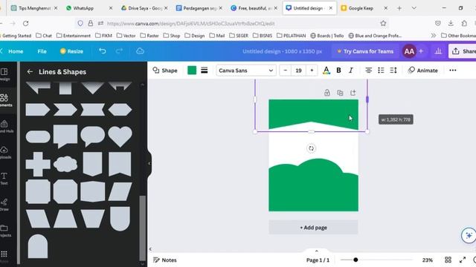
Task: Undo the last action
Action: (103, 51)
